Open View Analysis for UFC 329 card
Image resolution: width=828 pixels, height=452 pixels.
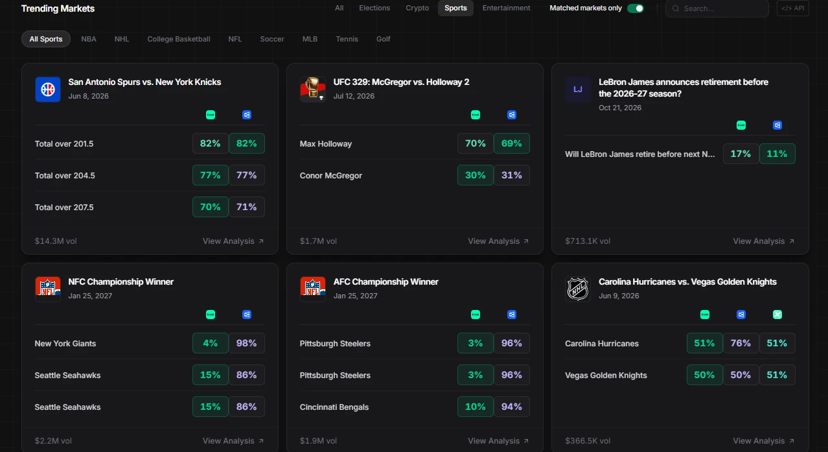point(499,241)
